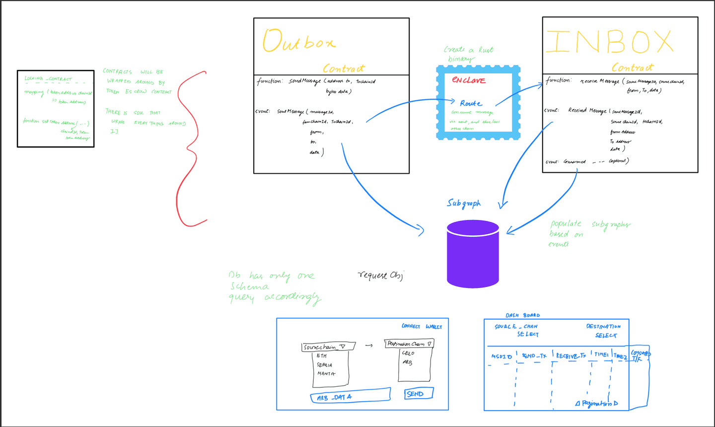Click the SOURCE_CHAIN SELECT control on the dashboard
This screenshot has width=715, height=427.
tap(516, 330)
